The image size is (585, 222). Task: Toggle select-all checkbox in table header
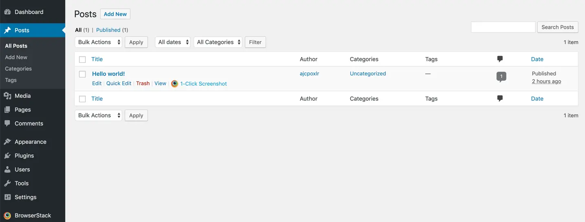click(82, 59)
